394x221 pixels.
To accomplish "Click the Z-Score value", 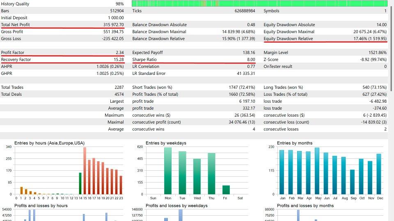I will (x=373, y=59).
